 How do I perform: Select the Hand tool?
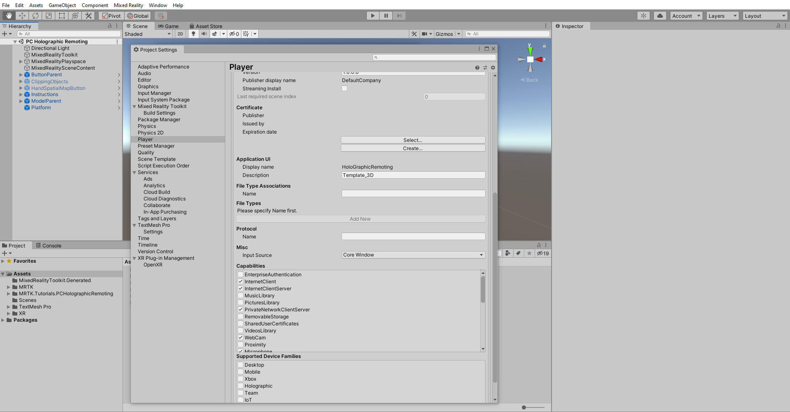(x=9, y=16)
